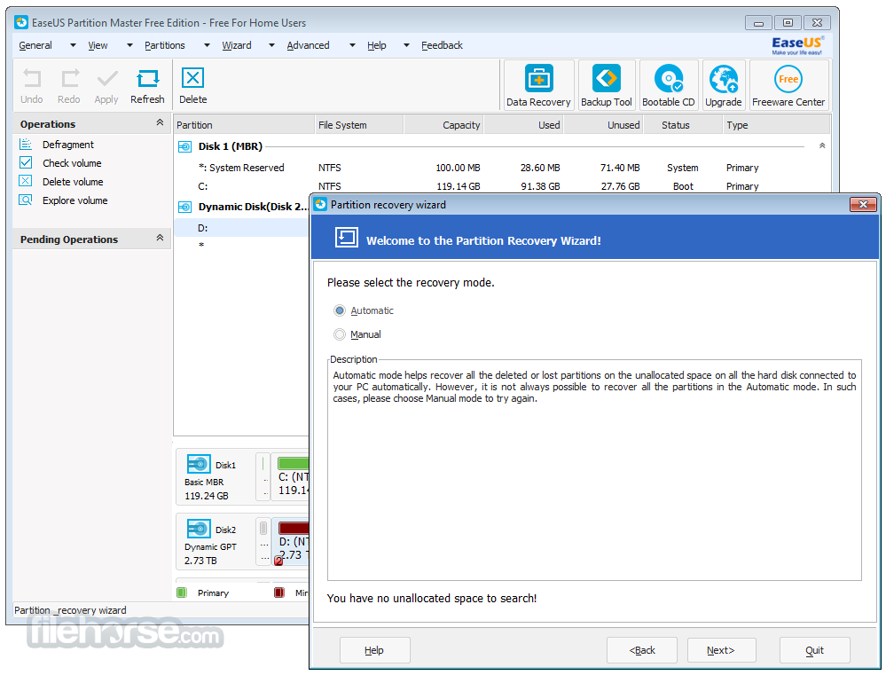The height and width of the screenshot is (675, 886).
Task: Select Disk1 Basic MBR drive icon
Action: (199, 464)
